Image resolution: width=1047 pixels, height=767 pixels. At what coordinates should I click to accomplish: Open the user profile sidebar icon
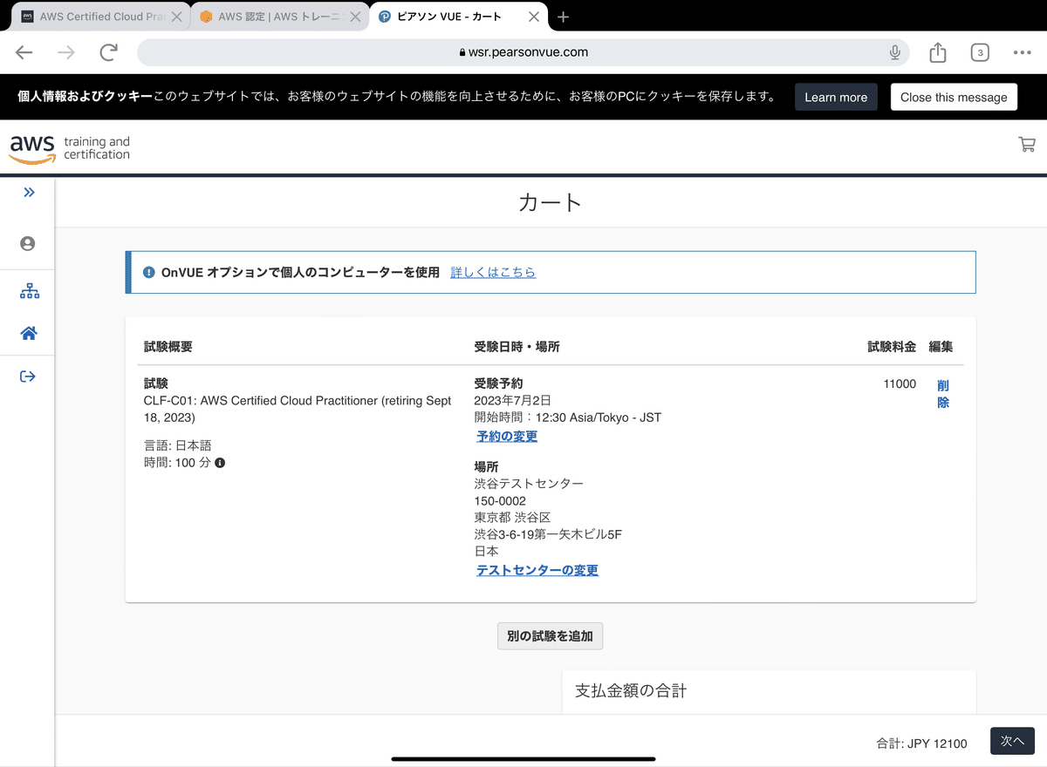tap(28, 244)
